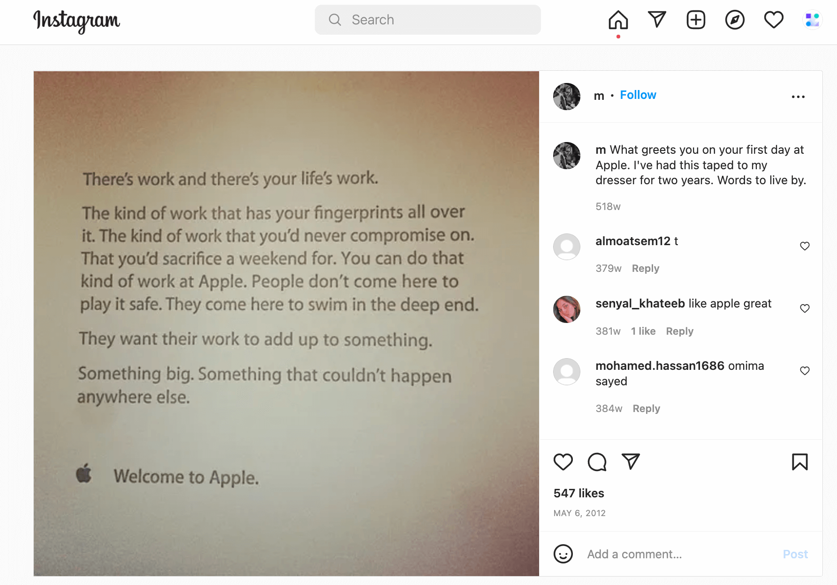Share the post via the paper plane icon
Viewport: 837px width, 585px height.
click(631, 462)
